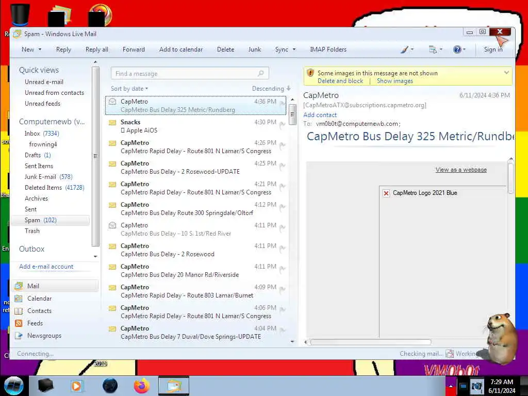Open the Windows Start orb

[13, 386]
